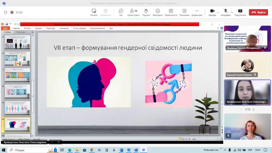The width and height of the screenshot is (272, 153).
Task: Open the Файл tab in PowerPoint
Action: point(5,28)
